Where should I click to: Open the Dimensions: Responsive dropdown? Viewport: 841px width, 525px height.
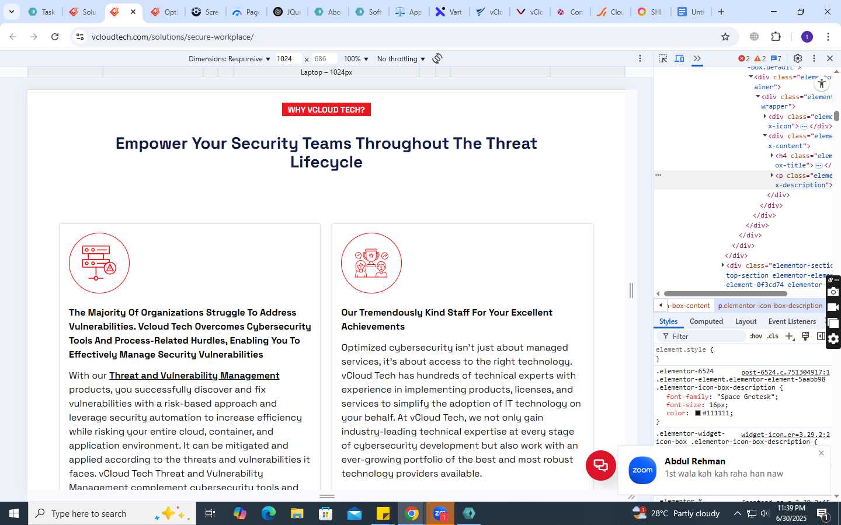click(230, 59)
